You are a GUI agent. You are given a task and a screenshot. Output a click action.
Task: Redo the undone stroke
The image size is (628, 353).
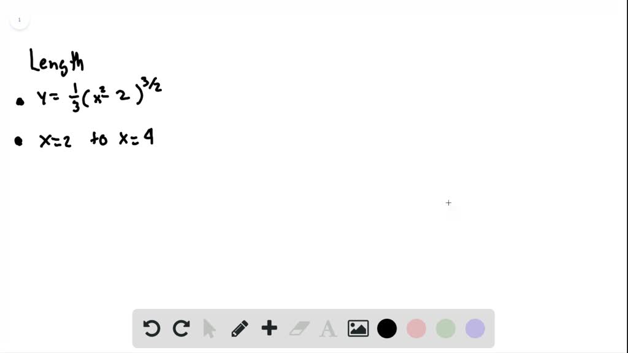coord(181,328)
